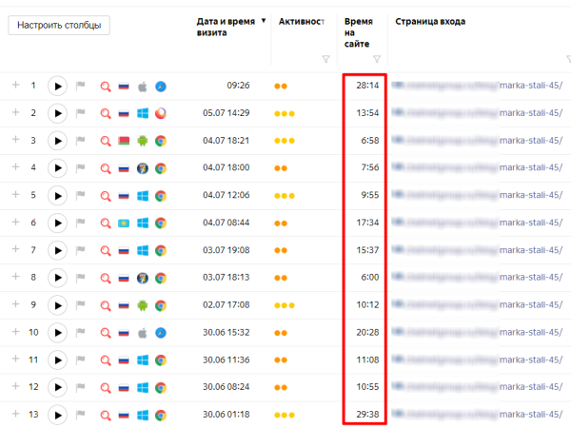Flag the visit in row 7
The width and height of the screenshot is (571, 428).
[x=81, y=249]
